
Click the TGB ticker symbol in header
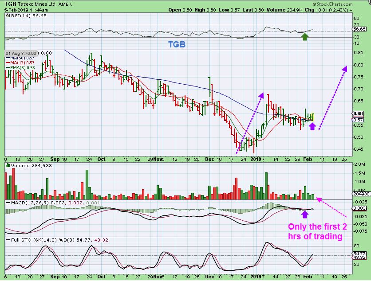pos(10,4)
